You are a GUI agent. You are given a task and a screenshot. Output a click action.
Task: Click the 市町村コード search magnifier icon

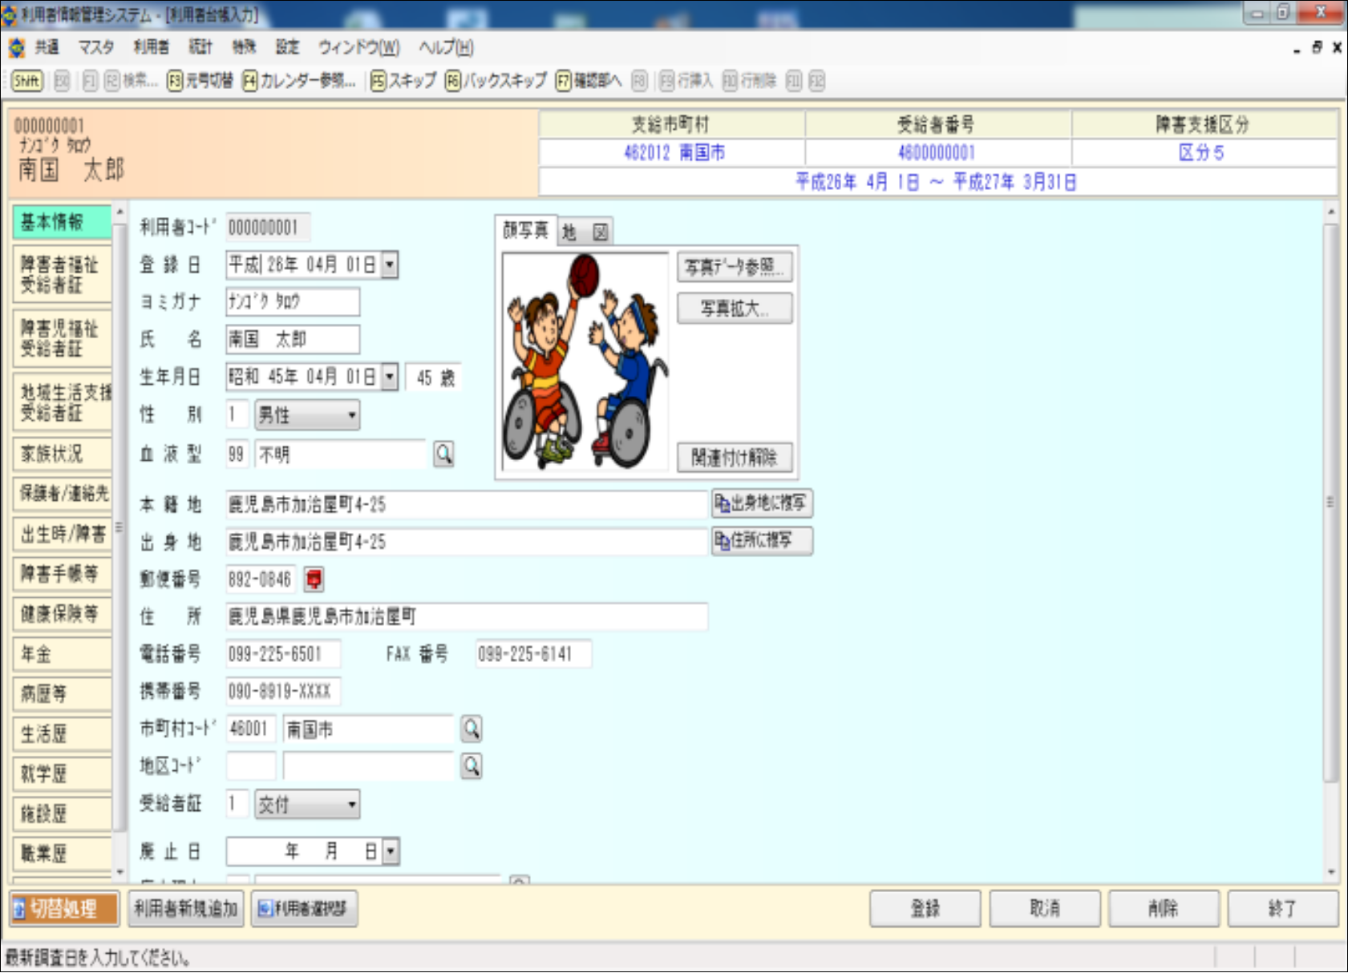point(472,729)
